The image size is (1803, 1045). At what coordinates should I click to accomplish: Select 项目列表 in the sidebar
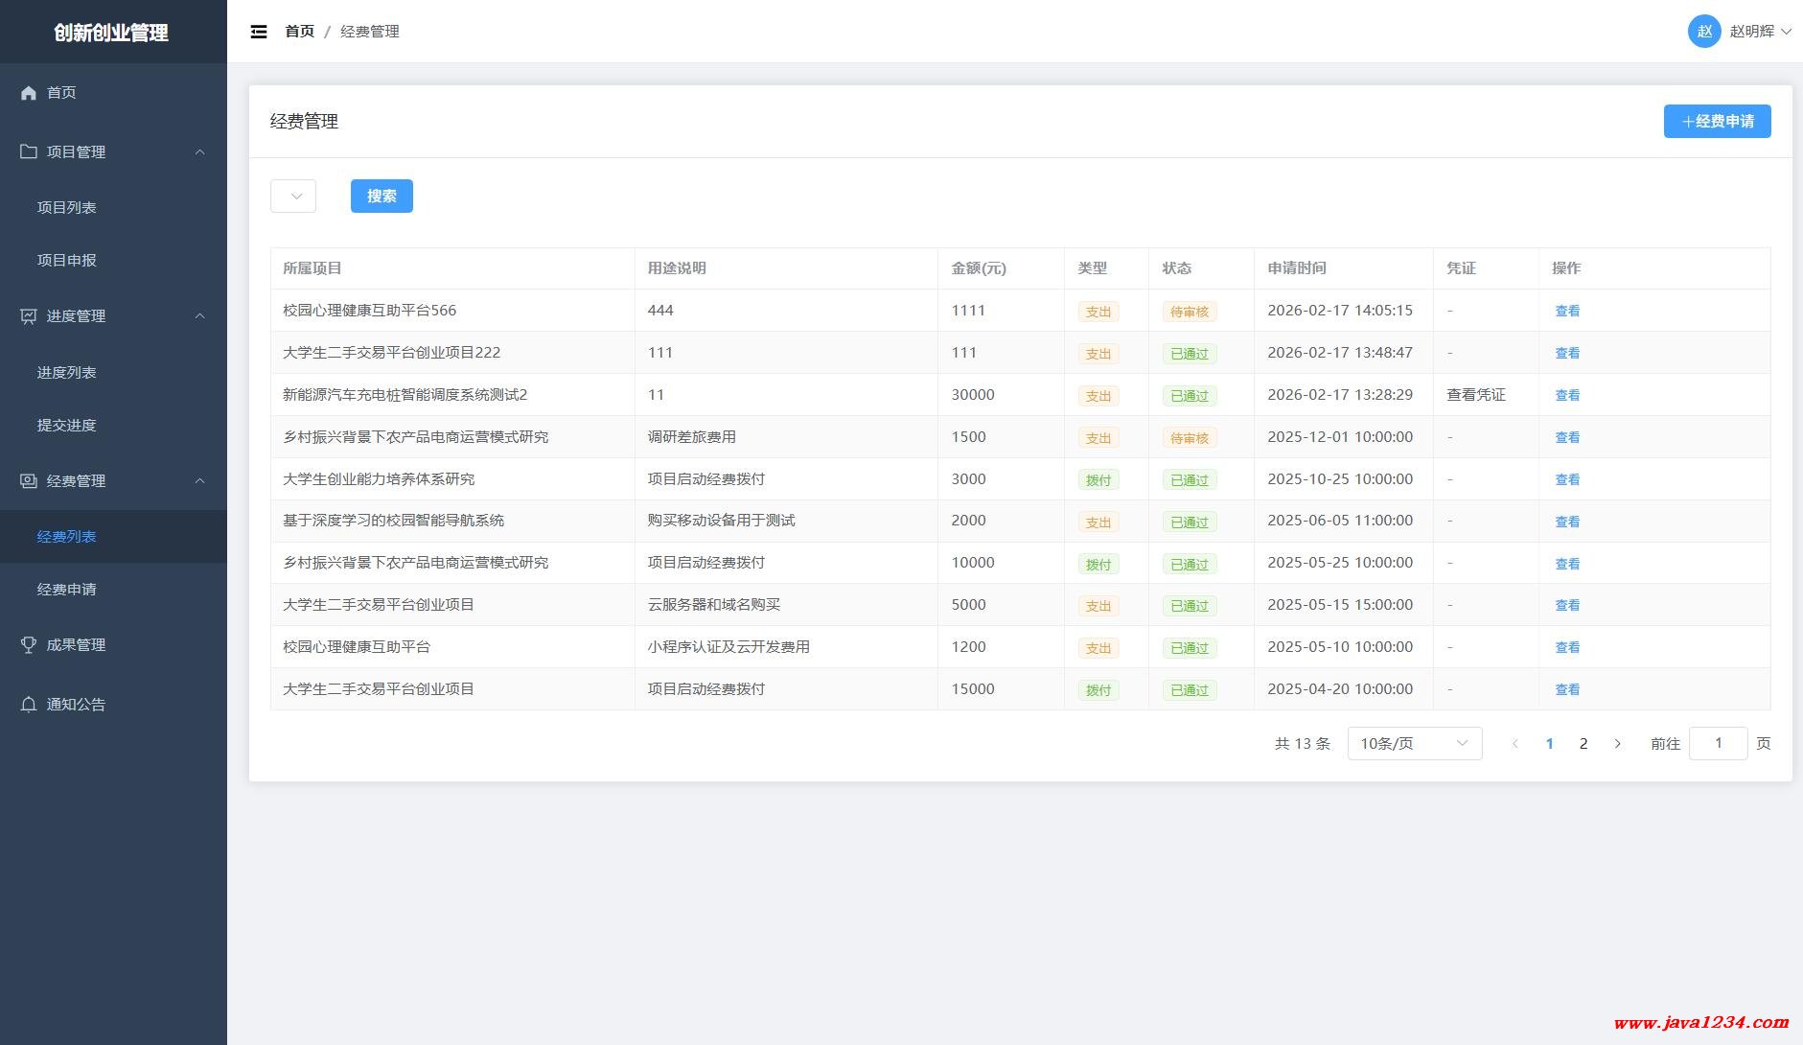67,208
